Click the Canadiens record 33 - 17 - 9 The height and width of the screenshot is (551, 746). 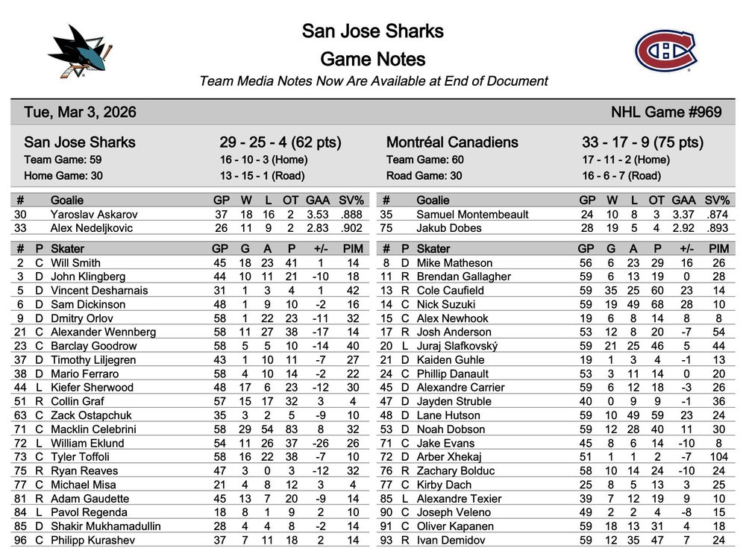642,142
